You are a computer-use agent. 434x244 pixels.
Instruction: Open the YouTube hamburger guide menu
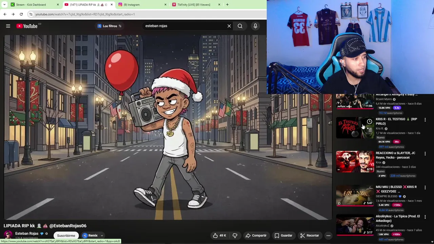click(x=8, y=26)
